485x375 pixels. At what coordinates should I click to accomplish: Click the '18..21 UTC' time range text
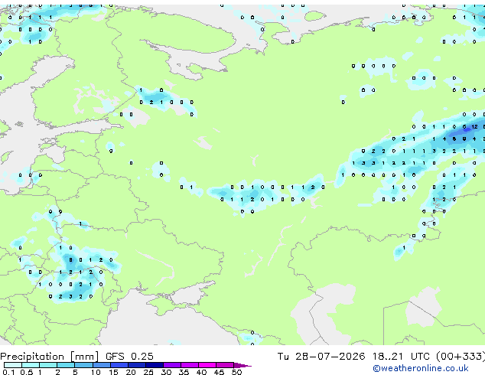click(x=401, y=357)
